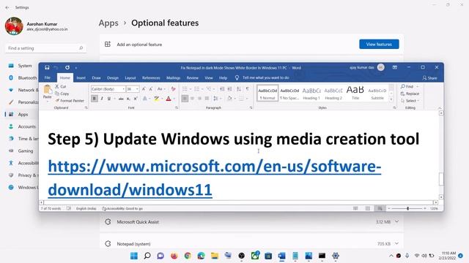Viewport: 469px width, 263px height.
Task: Switch to Web Layout view in status bar
Action: coord(380,208)
